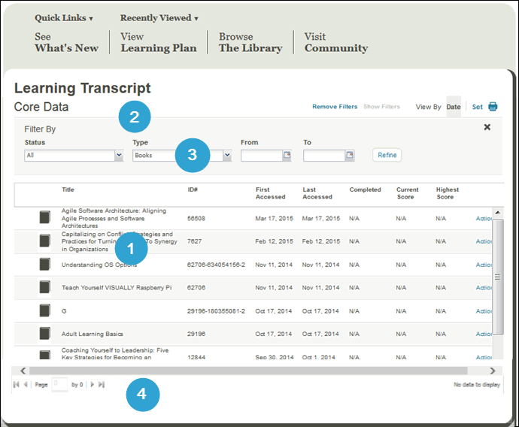519x427 pixels.
Task: Click book icon for Capitalizing on Conflict
Action: point(44,241)
